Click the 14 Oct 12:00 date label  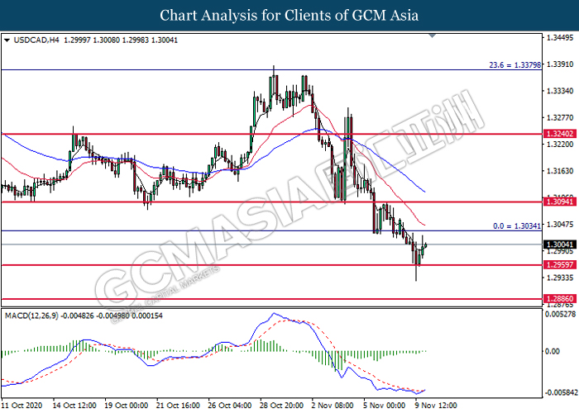[x=74, y=406]
